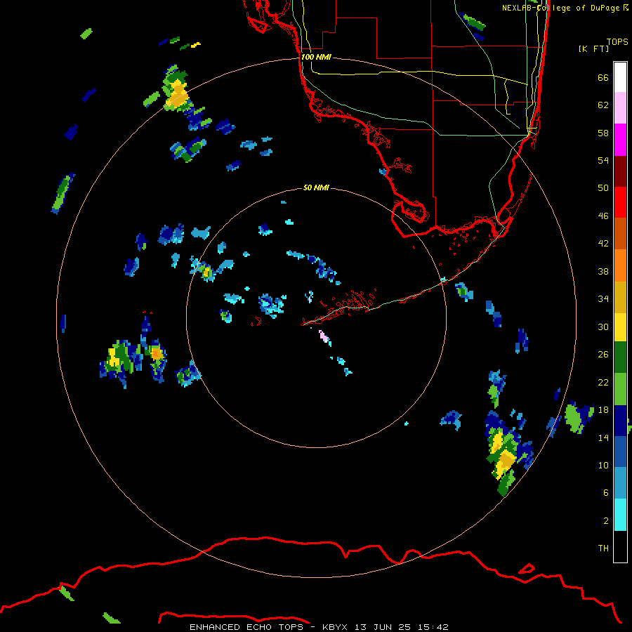This screenshot has height=632, width=632.
Task: Click the '18' legend value
Action: (x=603, y=409)
